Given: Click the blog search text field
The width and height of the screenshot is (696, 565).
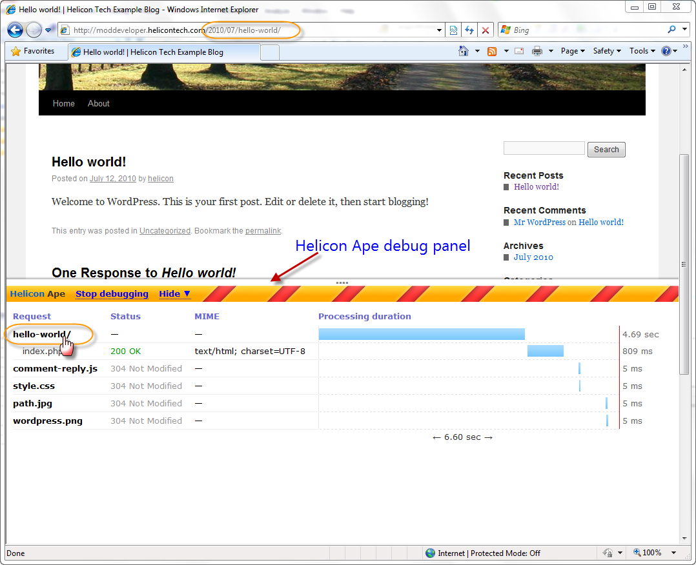Looking at the screenshot, I should pos(544,148).
